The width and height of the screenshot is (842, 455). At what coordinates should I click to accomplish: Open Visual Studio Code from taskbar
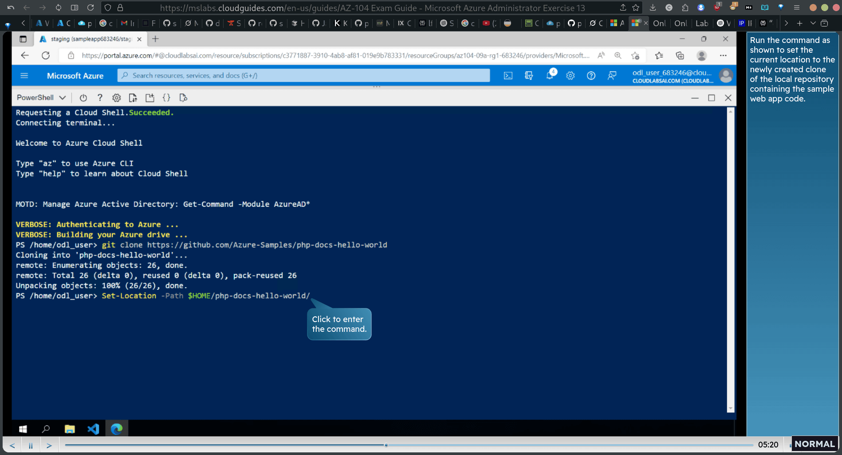[x=93, y=429]
